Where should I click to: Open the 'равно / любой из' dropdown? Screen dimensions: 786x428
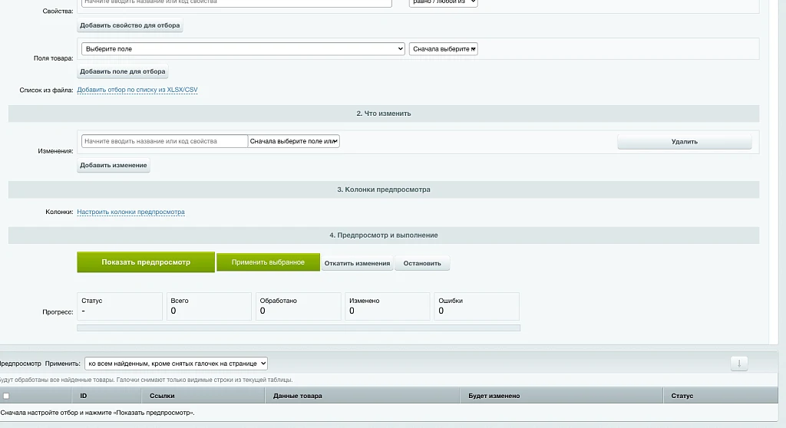coord(443,2)
